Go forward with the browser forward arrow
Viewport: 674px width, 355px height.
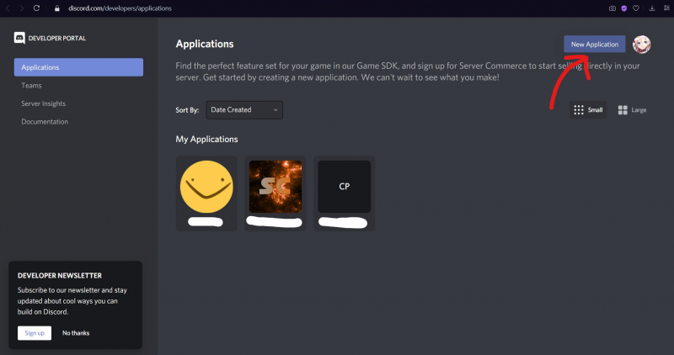click(22, 8)
